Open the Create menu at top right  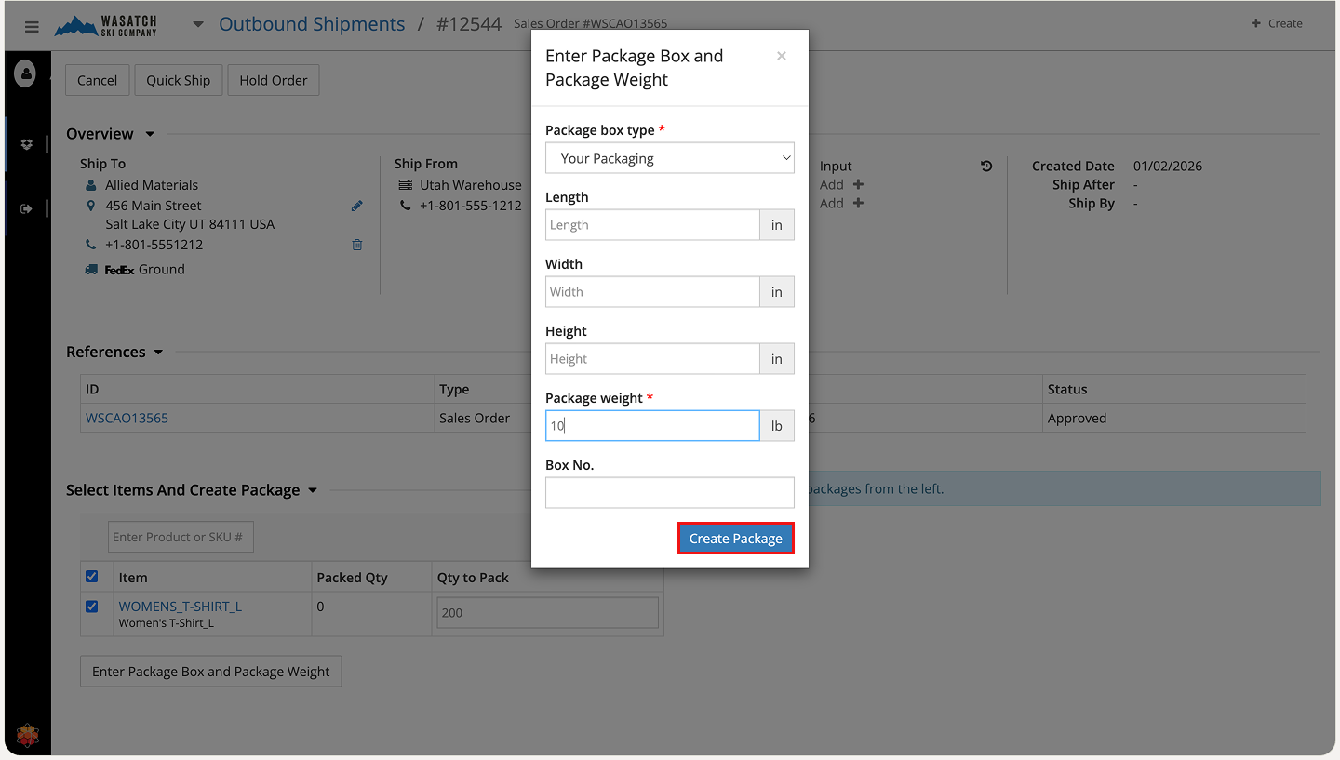[x=1277, y=23]
